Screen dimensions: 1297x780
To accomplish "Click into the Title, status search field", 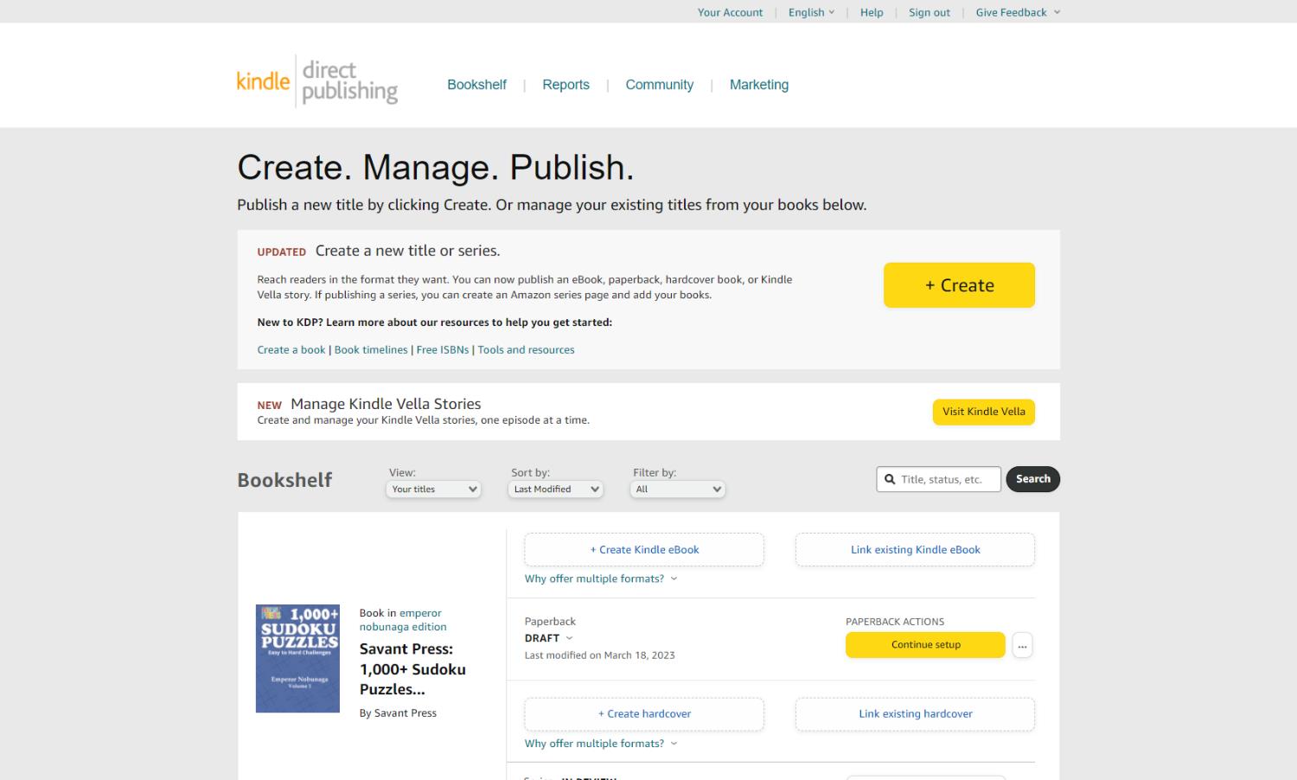I will coord(947,479).
